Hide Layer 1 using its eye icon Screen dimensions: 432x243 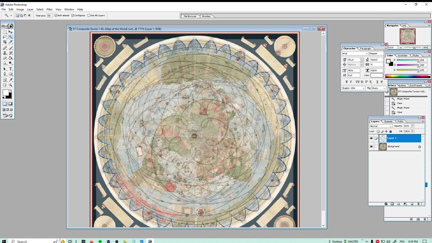pyautogui.click(x=371, y=138)
